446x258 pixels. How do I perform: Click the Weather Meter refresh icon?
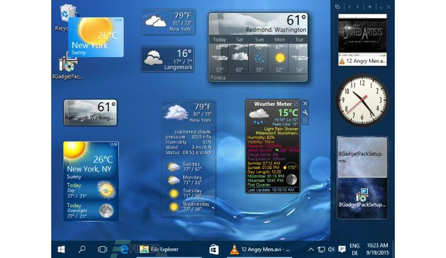[x=296, y=104]
